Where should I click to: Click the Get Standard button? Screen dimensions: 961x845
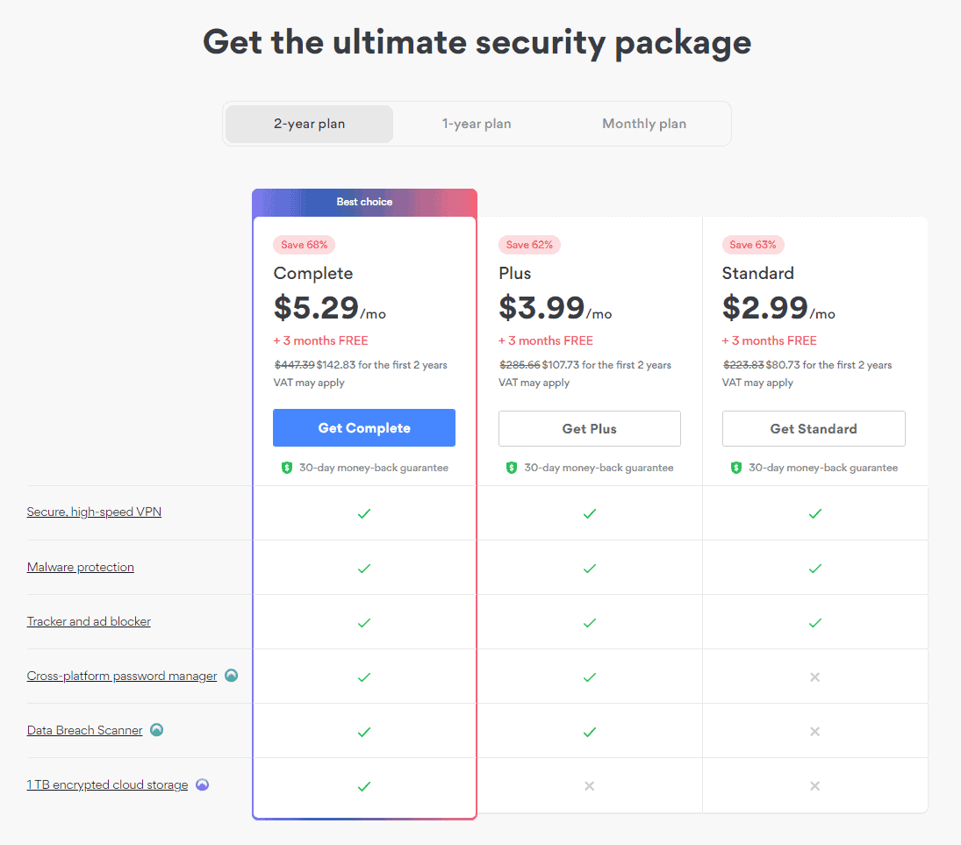(814, 429)
